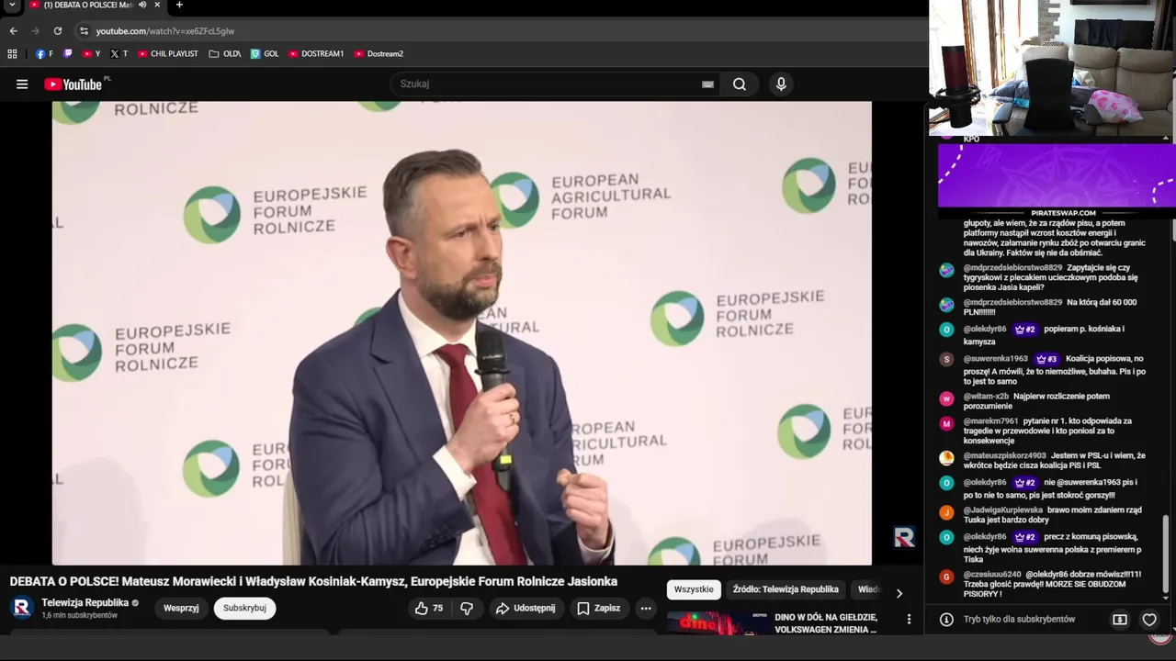
Task: Open the YouTube Y bookmark
Action: [91, 54]
